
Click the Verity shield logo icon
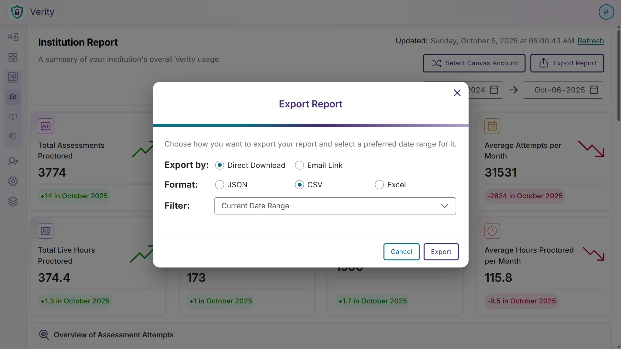17,12
